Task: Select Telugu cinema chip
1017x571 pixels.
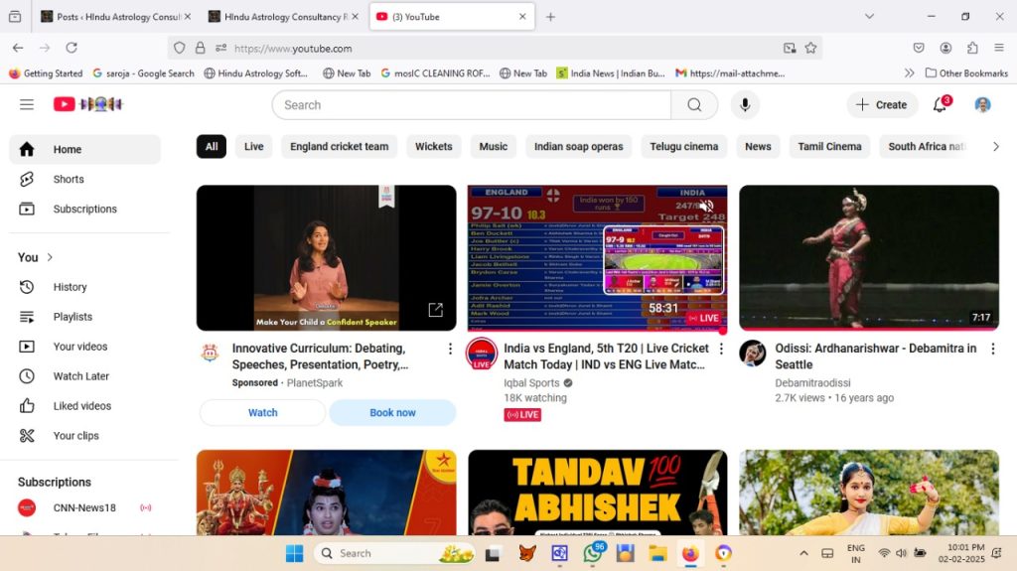Action: tap(683, 147)
